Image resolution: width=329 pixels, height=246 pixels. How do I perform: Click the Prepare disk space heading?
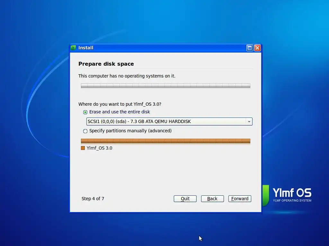pos(106,64)
